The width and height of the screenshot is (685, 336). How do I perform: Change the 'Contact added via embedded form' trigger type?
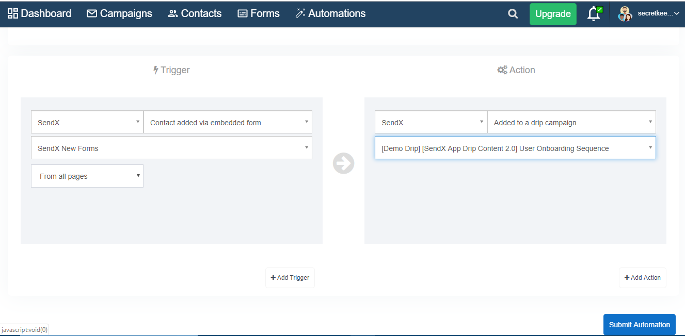228,122
